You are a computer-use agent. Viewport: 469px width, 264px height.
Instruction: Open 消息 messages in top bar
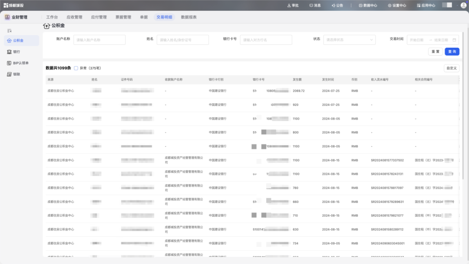(315, 5)
